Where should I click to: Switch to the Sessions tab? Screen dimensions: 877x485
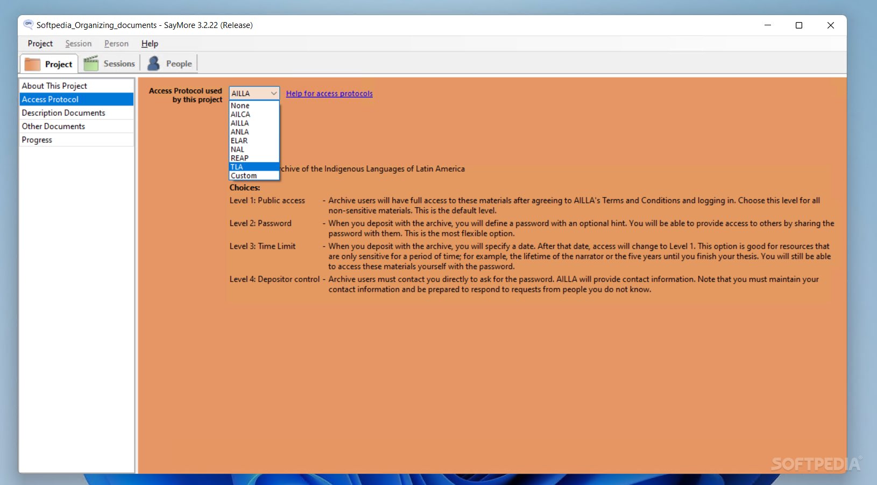tap(110, 64)
